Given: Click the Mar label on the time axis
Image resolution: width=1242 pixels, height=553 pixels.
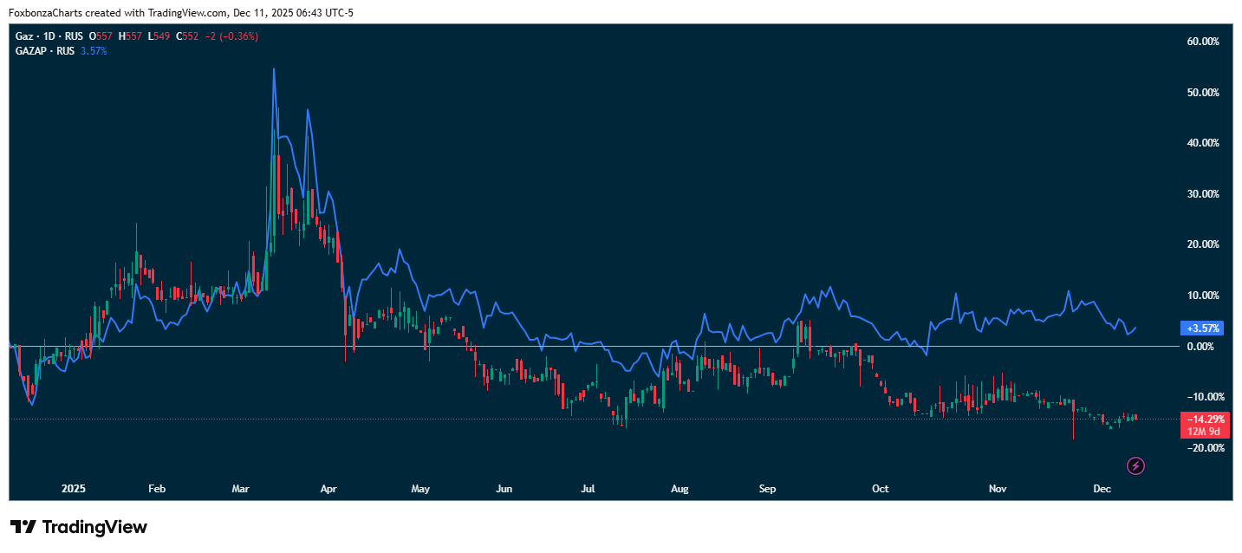Looking at the screenshot, I should click(x=240, y=489).
